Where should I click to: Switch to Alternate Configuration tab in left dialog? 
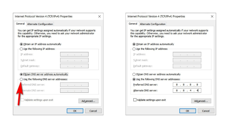[x=40, y=24]
